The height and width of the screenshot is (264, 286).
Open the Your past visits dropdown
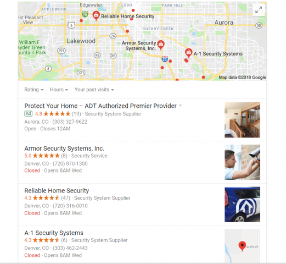pos(94,90)
